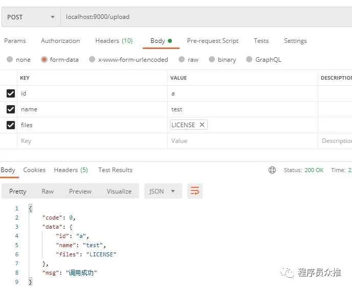The image size is (352, 288).
Task: Click the Status 200 OK text
Action: pos(303,170)
